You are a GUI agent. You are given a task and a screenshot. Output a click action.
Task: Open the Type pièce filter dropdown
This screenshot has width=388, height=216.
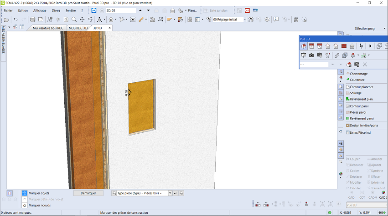tap(170, 193)
